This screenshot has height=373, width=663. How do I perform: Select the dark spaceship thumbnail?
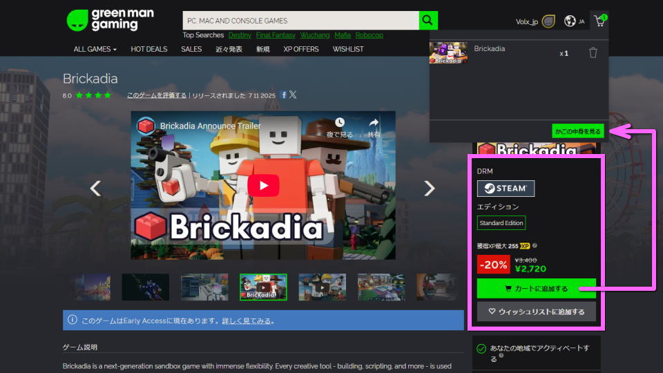coord(145,287)
